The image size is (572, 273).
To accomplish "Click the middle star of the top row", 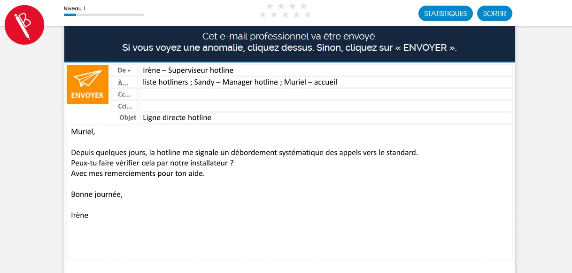I will tap(286, 6).
